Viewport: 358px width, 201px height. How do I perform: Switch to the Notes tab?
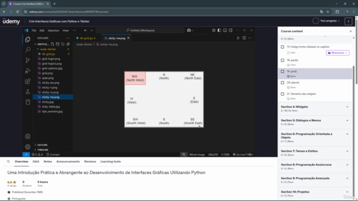(48, 161)
